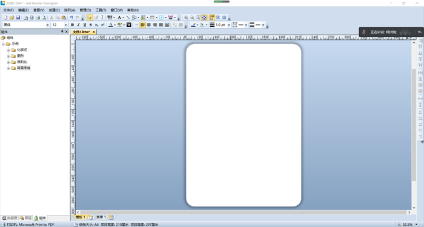Open the 数据源 panel tab at the bottom
424x227 pixels.
pos(10,218)
